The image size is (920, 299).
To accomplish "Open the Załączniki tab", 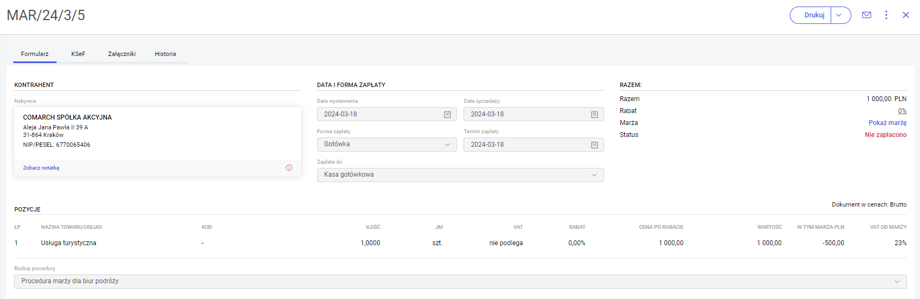I will pyautogui.click(x=122, y=54).
